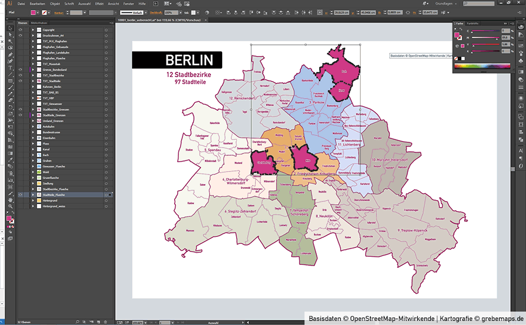The image size is (526, 325).
Task: Click the locate object magnifier icon
Action: pyautogui.click(x=78, y=321)
